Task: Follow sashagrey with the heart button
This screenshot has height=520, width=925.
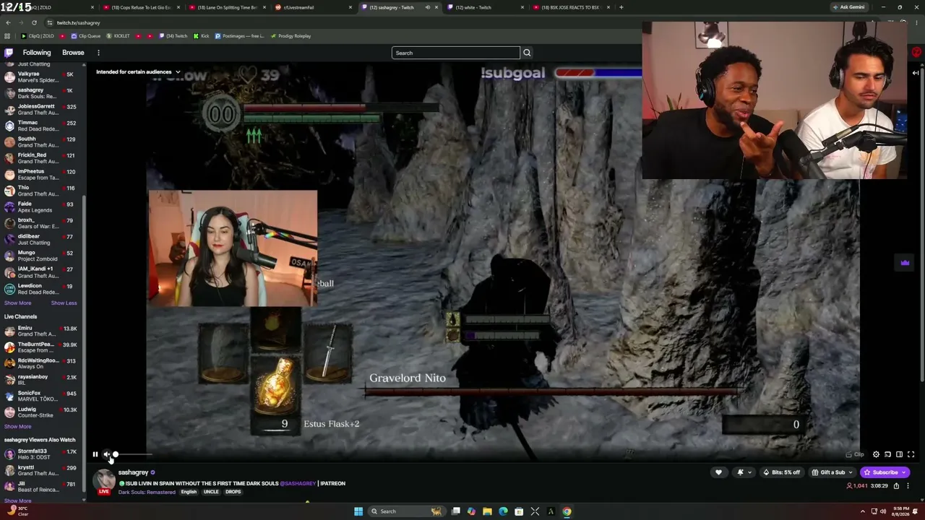Action: (718, 472)
